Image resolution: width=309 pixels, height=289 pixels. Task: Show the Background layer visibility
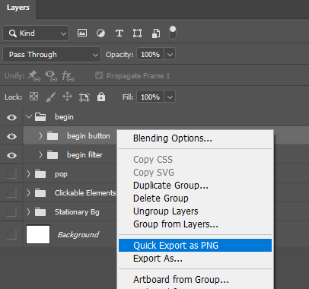tap(11, 234)
